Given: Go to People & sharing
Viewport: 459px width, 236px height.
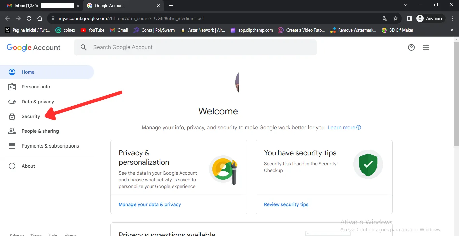Looking at the screenshot, I should click(40, 131).
